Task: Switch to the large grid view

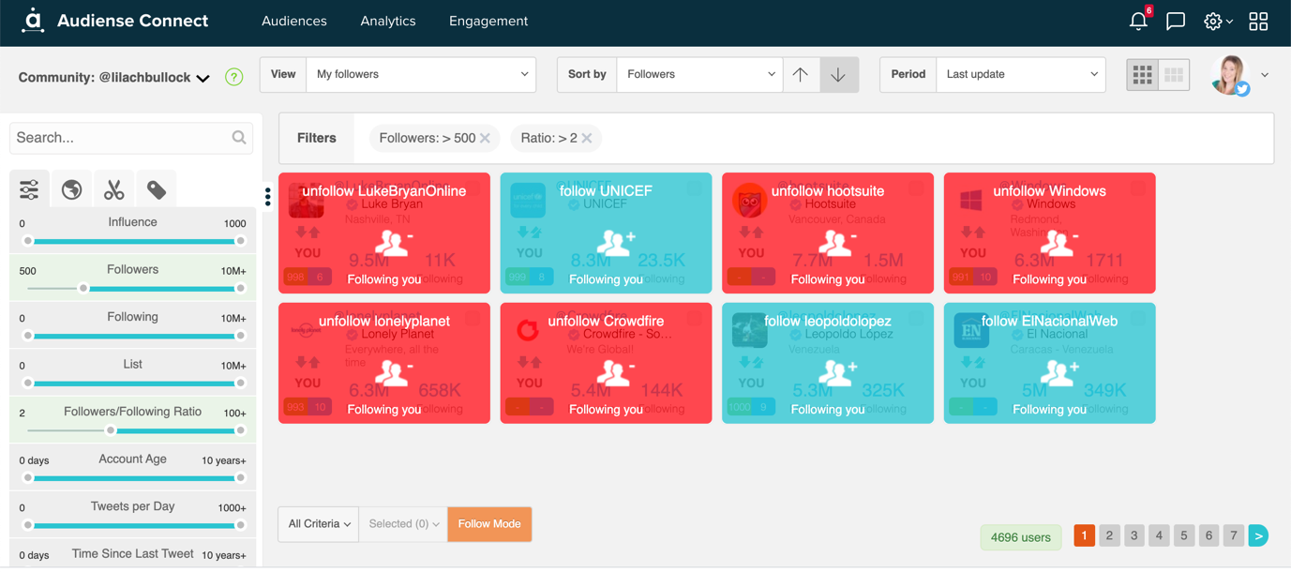Action: 1142,75
